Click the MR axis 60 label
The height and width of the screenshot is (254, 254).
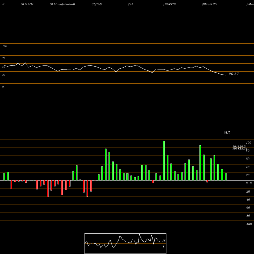coord(248,159)
